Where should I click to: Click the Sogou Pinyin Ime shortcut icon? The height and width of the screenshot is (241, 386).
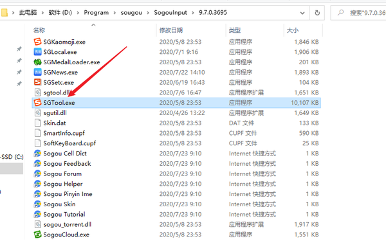click(37, 194)
